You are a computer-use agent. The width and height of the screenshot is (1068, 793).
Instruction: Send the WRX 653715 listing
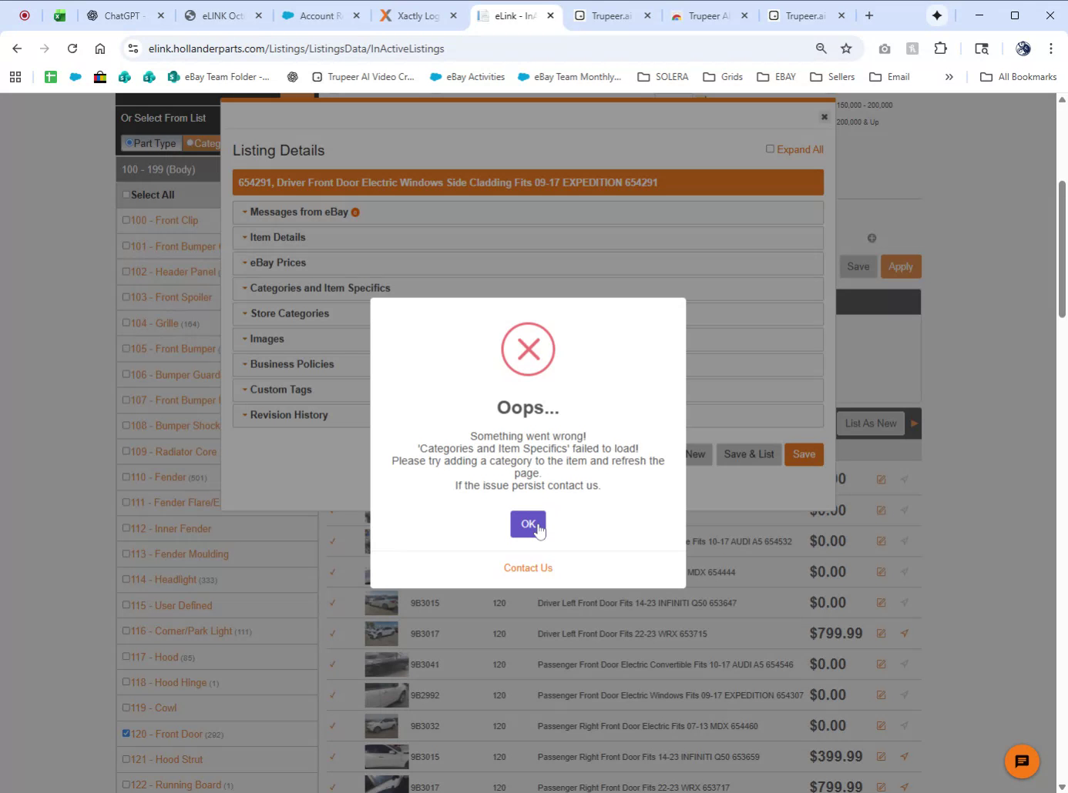[x=905, y=634]
